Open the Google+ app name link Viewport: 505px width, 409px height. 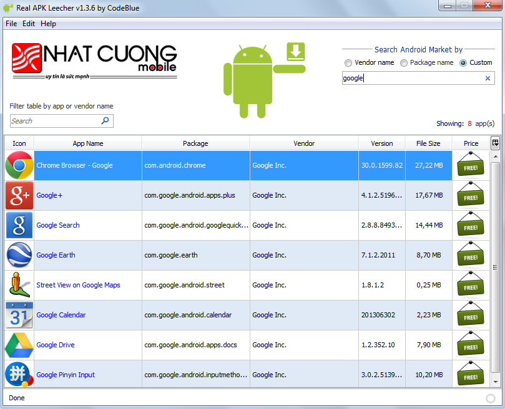[x=49, y=195]
